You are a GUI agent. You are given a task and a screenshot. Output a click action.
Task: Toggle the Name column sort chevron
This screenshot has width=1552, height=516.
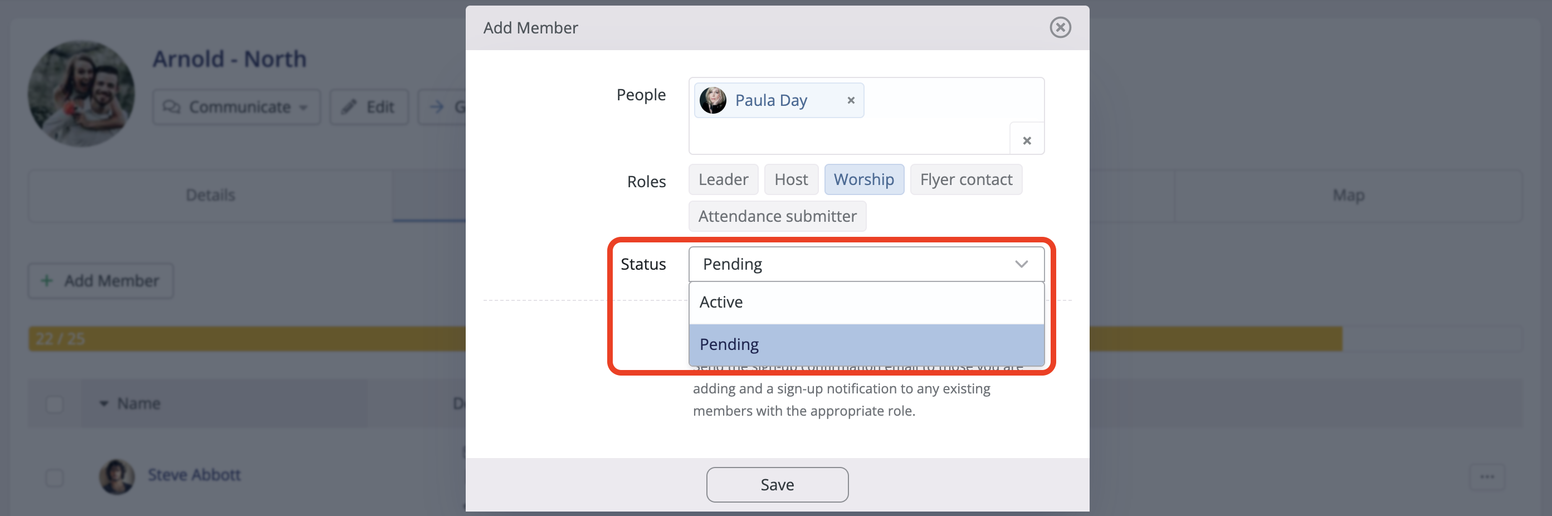(103, 403)
